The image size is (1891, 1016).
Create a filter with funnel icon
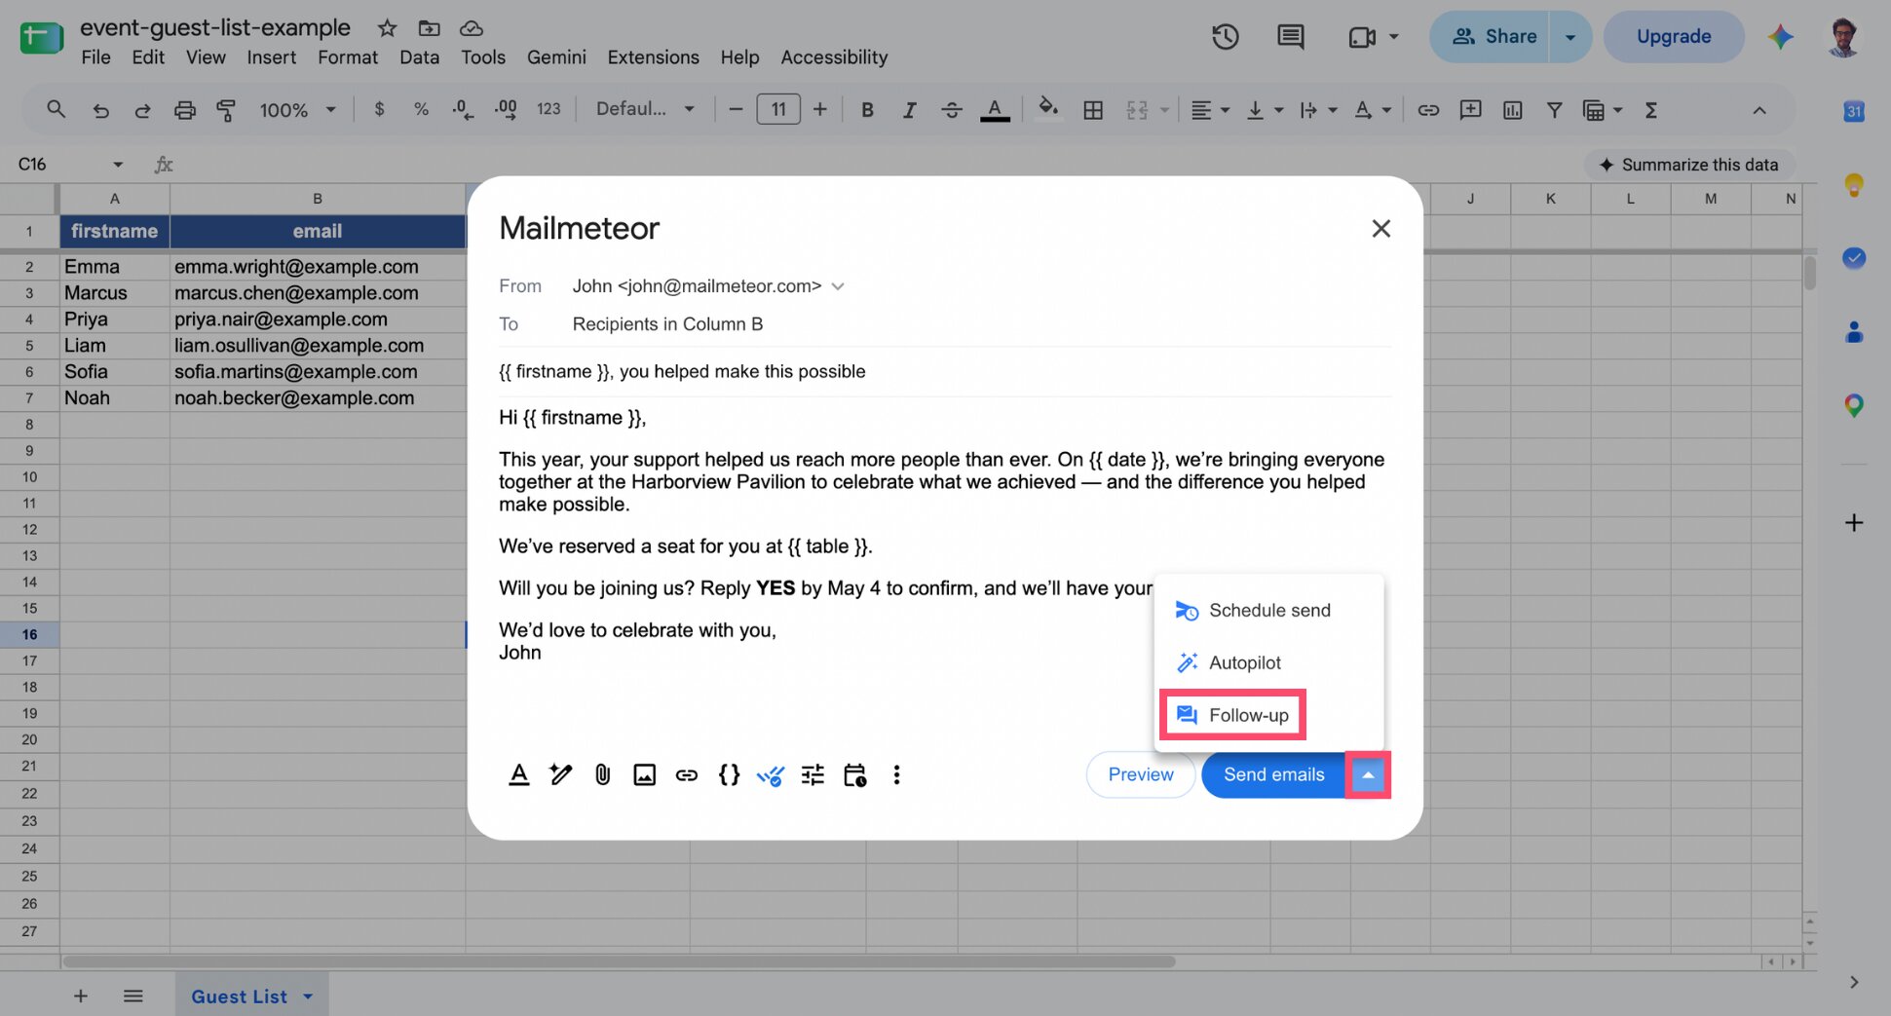pos(1555,110)
